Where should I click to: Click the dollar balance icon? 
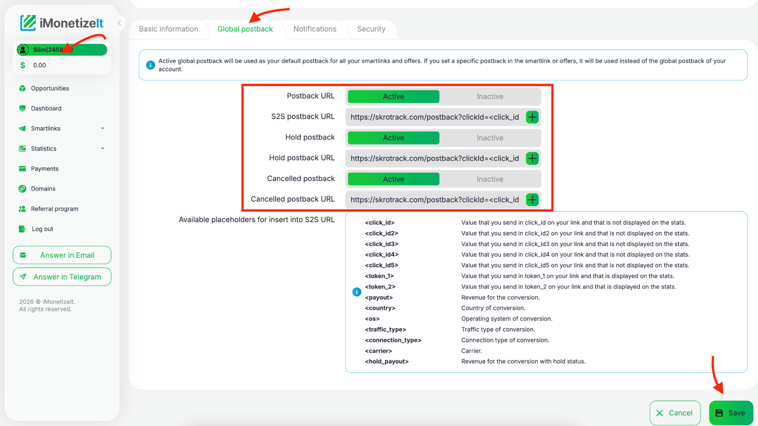click(23, 65)
